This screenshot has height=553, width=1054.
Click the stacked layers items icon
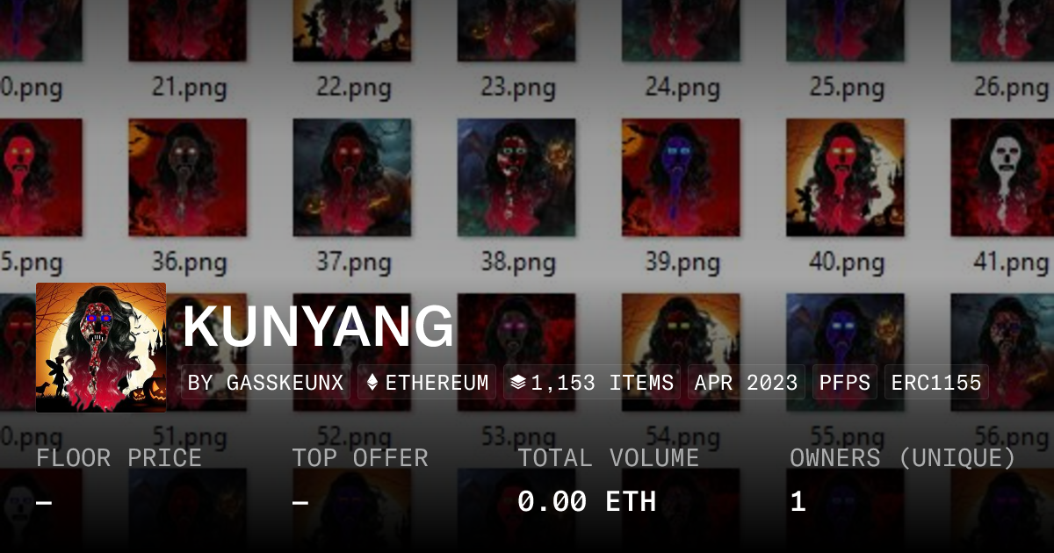[517, 383]
